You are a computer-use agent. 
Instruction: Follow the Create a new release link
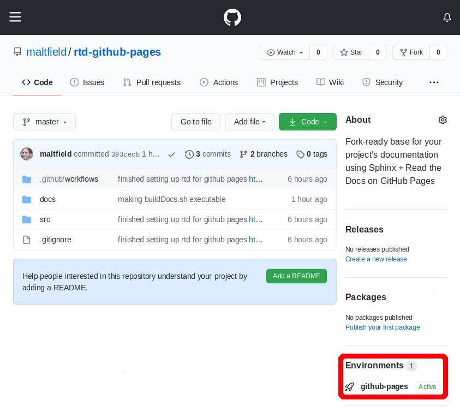pos(376,259)
